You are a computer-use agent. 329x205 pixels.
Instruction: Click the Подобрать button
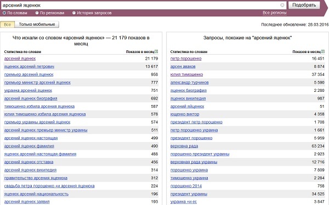pyautogui.click(x=304, y=5)
